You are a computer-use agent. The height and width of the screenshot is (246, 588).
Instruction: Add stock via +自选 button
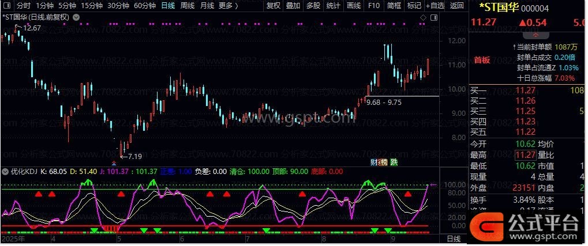[435, 6]
